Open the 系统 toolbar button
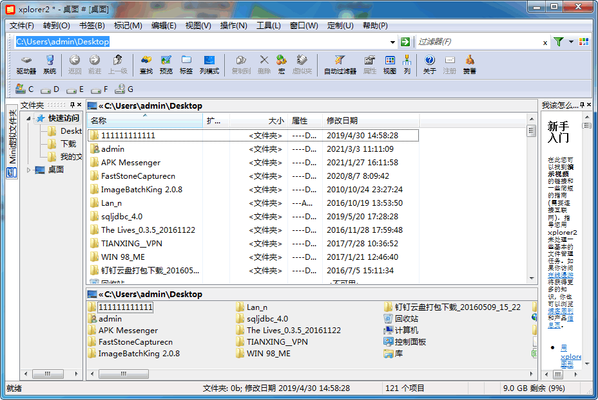Viewport: 598px width, 400px height. pyautogui.click(x=50, y=65)
